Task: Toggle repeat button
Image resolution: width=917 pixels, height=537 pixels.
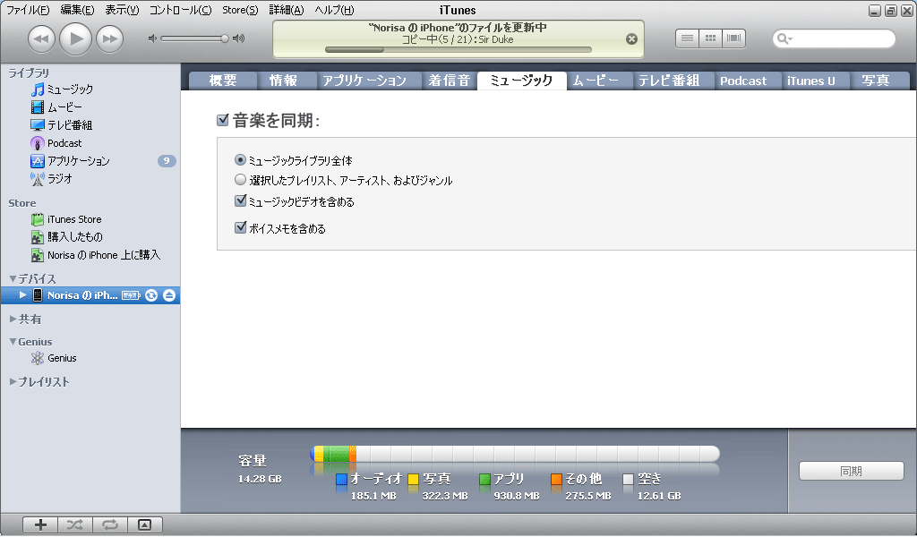Action: [x=110, y=524]
